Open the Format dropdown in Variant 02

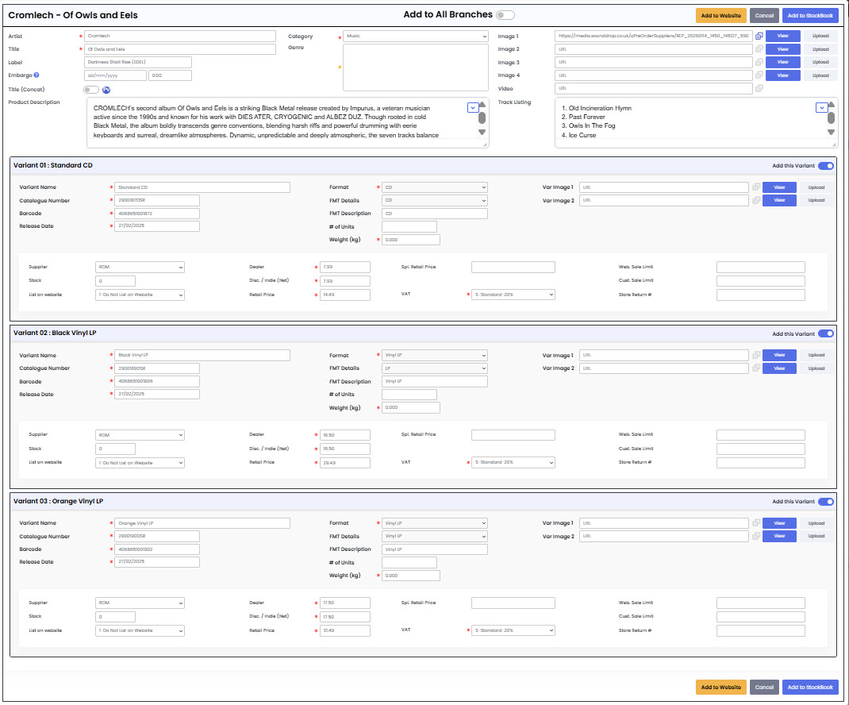coord(434,356)
